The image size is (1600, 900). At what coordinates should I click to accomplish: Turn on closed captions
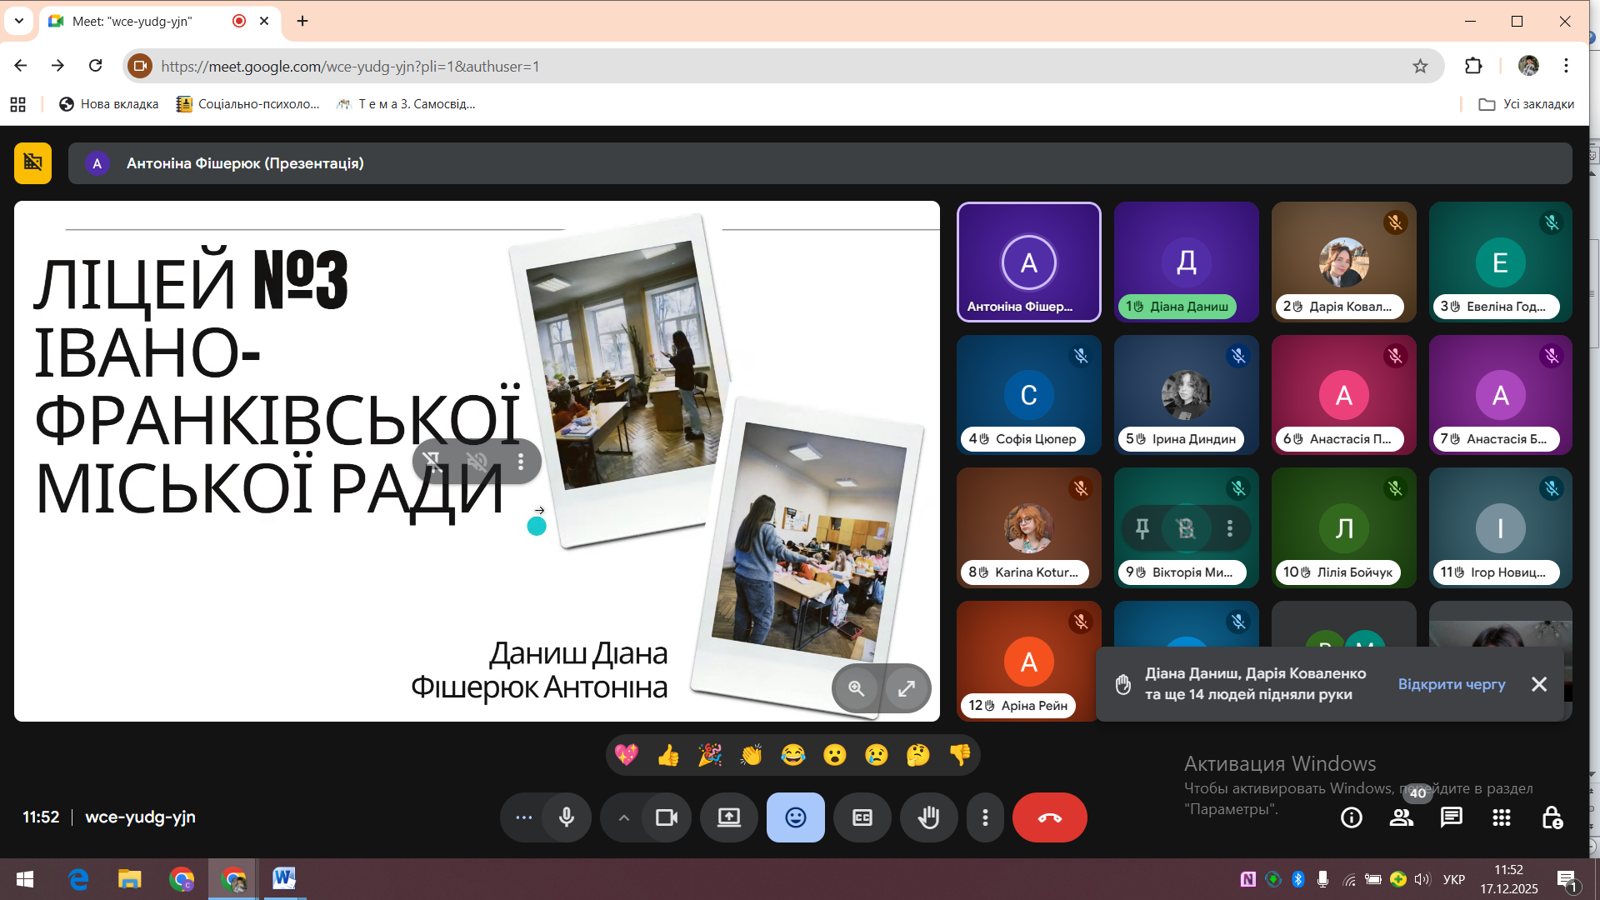click(x=862, y=817)
